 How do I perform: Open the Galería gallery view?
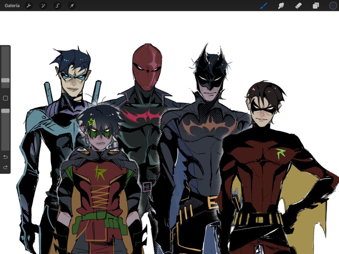coord(12,6)
